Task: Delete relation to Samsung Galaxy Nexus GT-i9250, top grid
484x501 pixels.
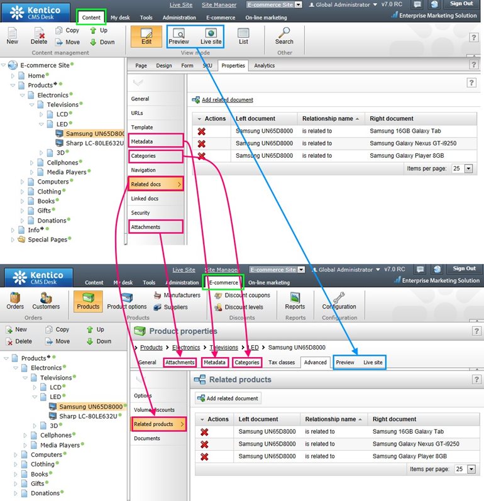Action: point(202,144)
